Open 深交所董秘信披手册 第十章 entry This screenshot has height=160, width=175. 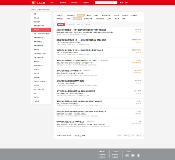point(81,30)
